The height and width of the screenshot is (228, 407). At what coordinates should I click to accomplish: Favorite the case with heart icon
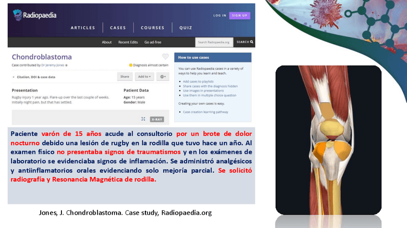(x=165, y=56)
